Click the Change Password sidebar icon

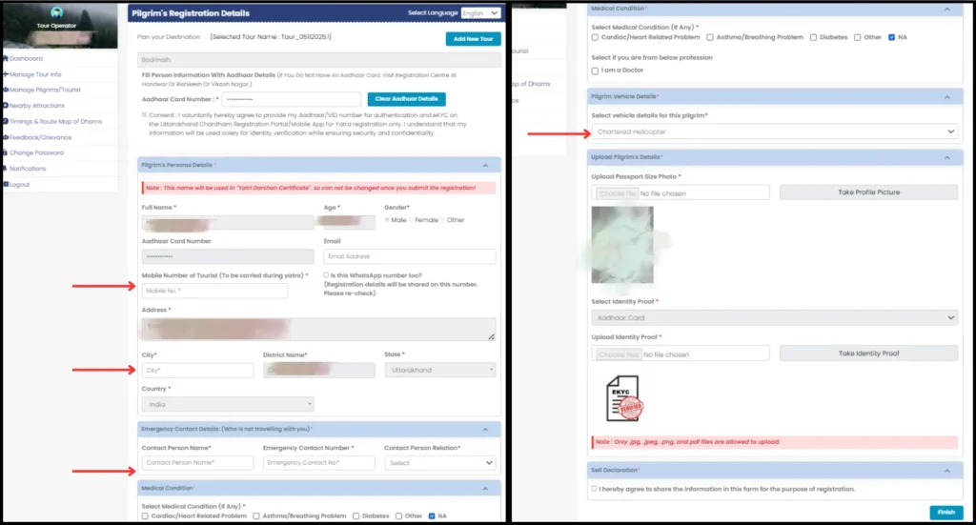coord(5,152)
